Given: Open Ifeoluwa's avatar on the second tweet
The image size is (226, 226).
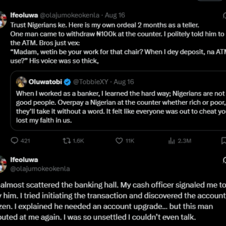Looking at the screenshot, I should (3, 164).
